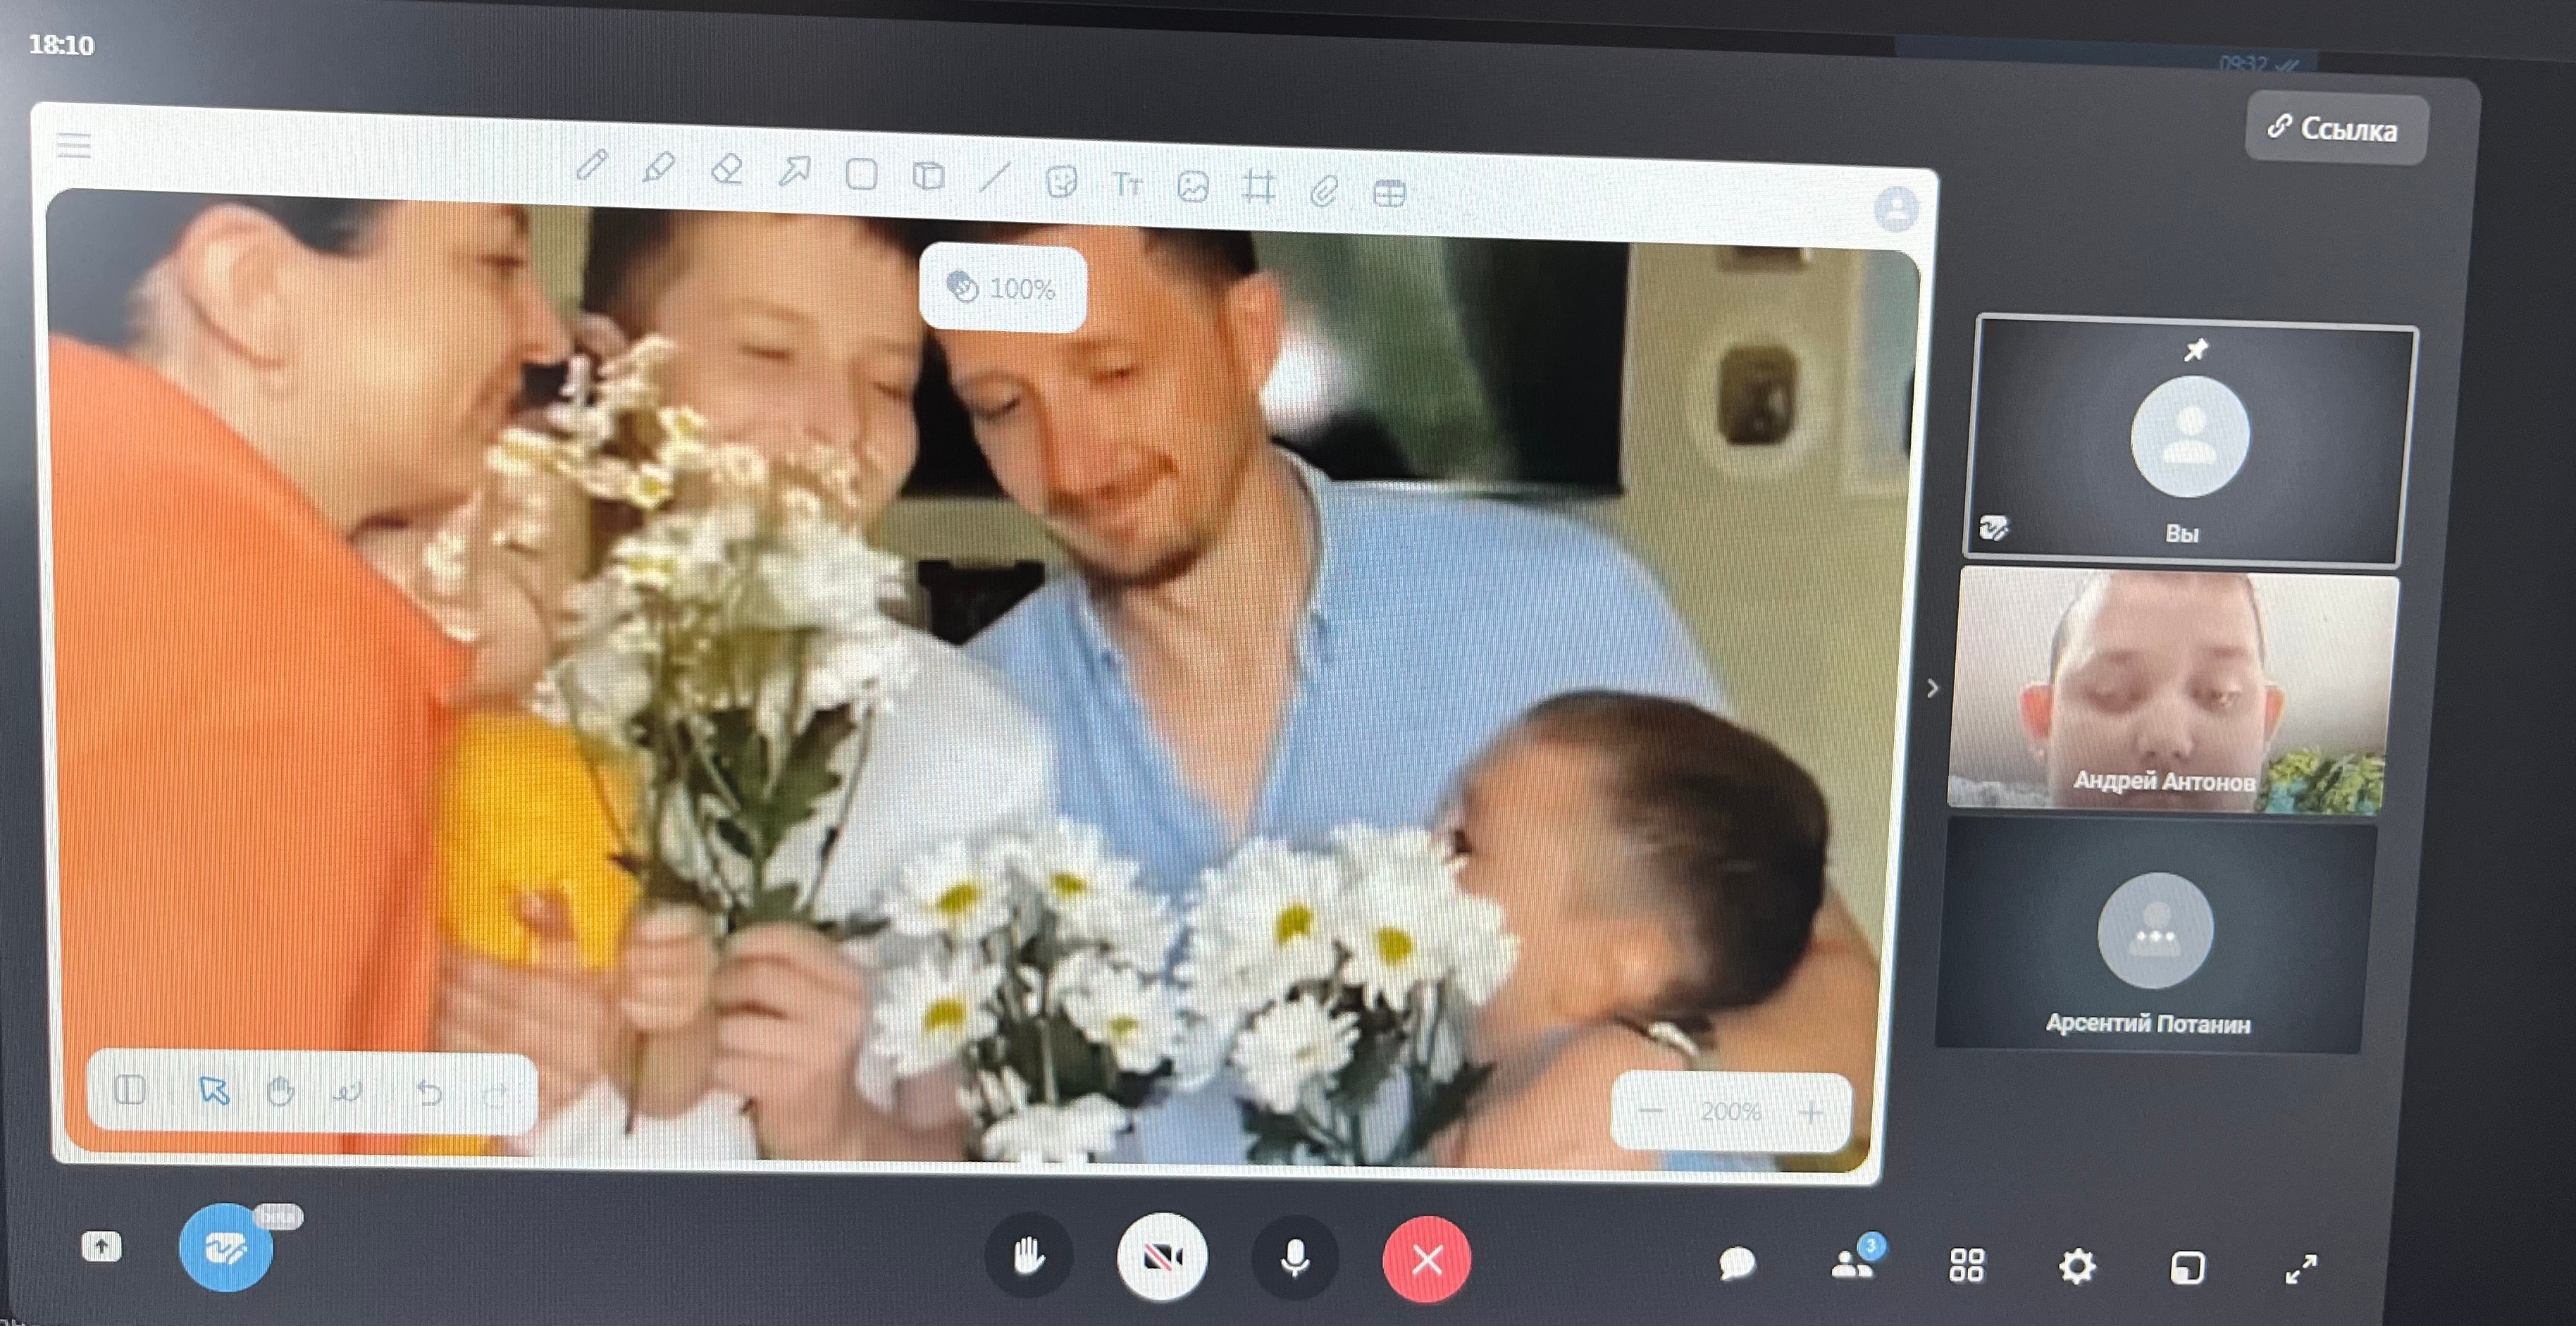Enter fullscreen mode
The height and width of the screenshot is (1326, 2576).
tap(2301, 1269)
